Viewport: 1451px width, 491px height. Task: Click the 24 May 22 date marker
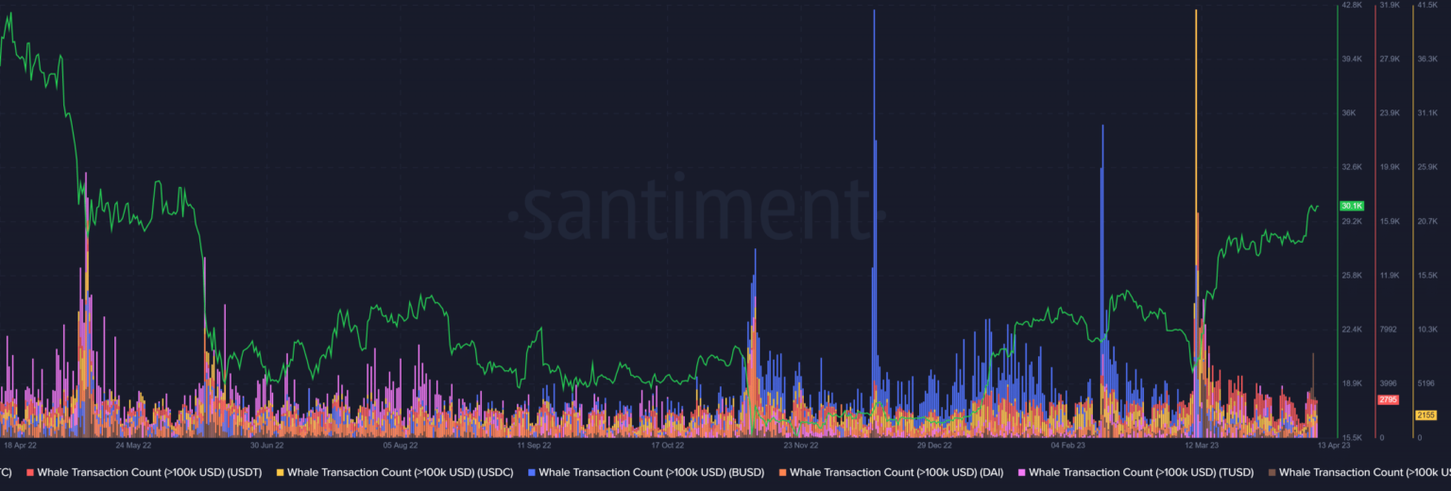click(x=132, y=444)
